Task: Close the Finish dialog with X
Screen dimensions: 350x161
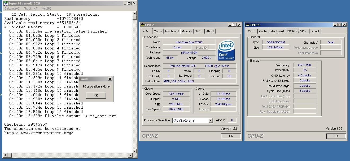Action: (110, 79)
